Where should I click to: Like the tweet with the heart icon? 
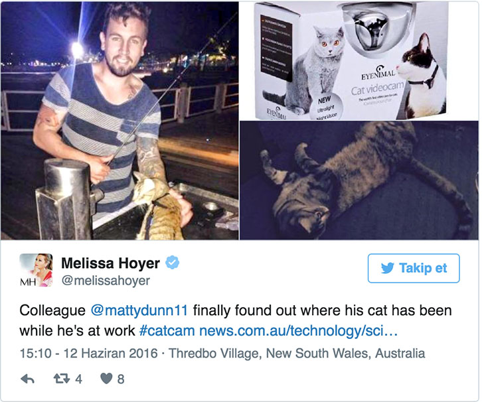pyautogui.click(x=106, y=378)
